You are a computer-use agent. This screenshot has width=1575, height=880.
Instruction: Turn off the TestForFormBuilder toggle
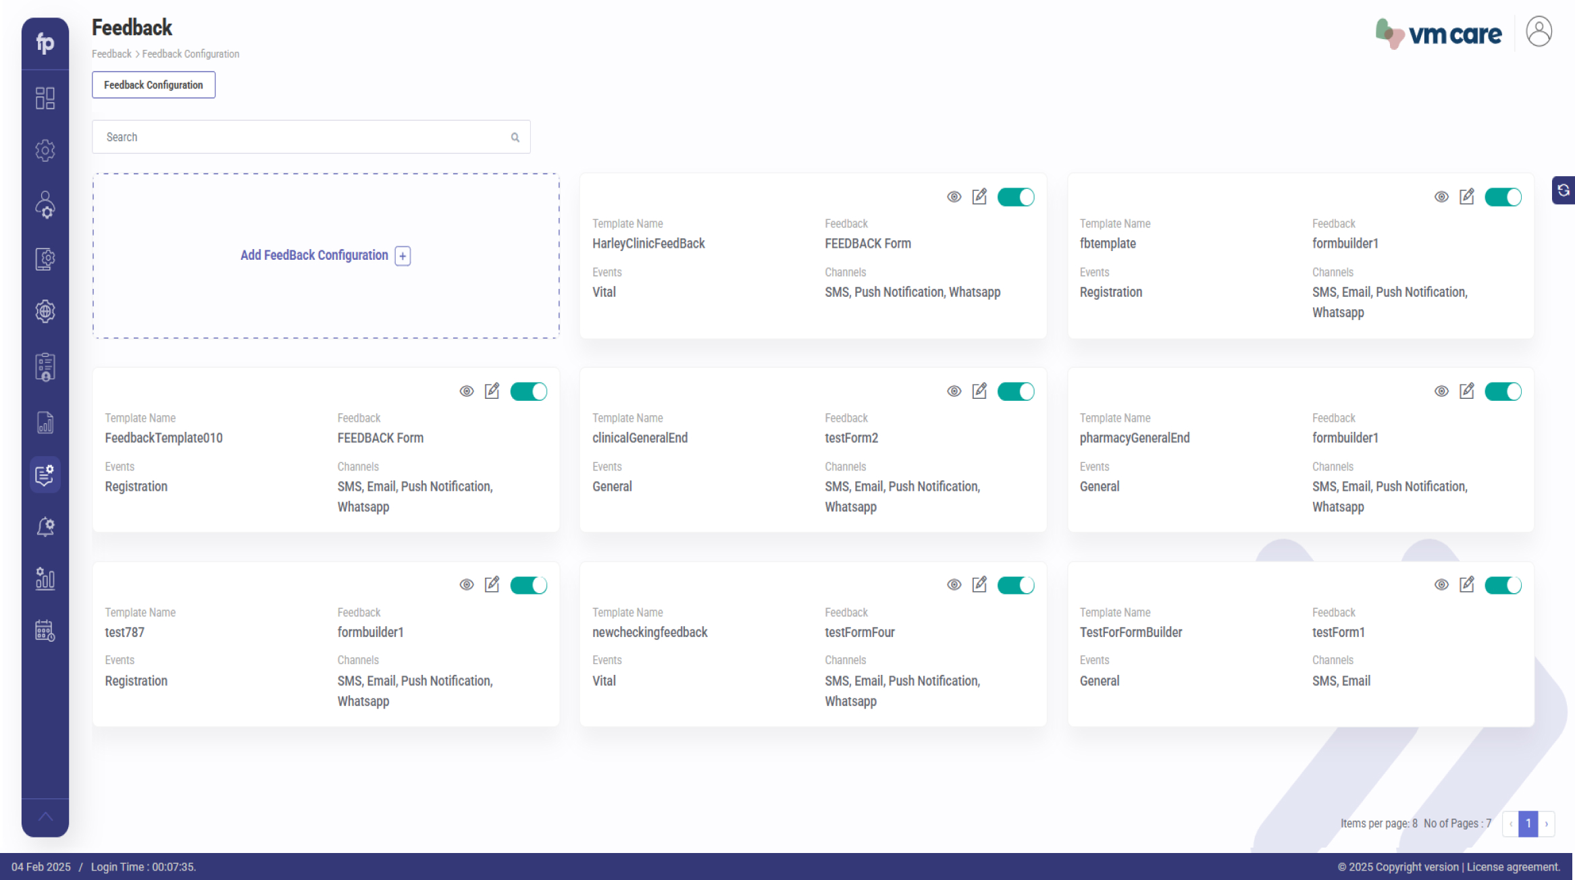point(1502,585)
